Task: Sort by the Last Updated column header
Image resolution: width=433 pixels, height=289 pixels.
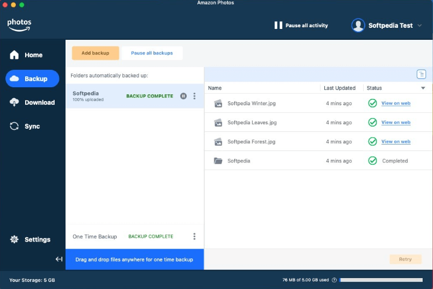Action: [340, 88]
